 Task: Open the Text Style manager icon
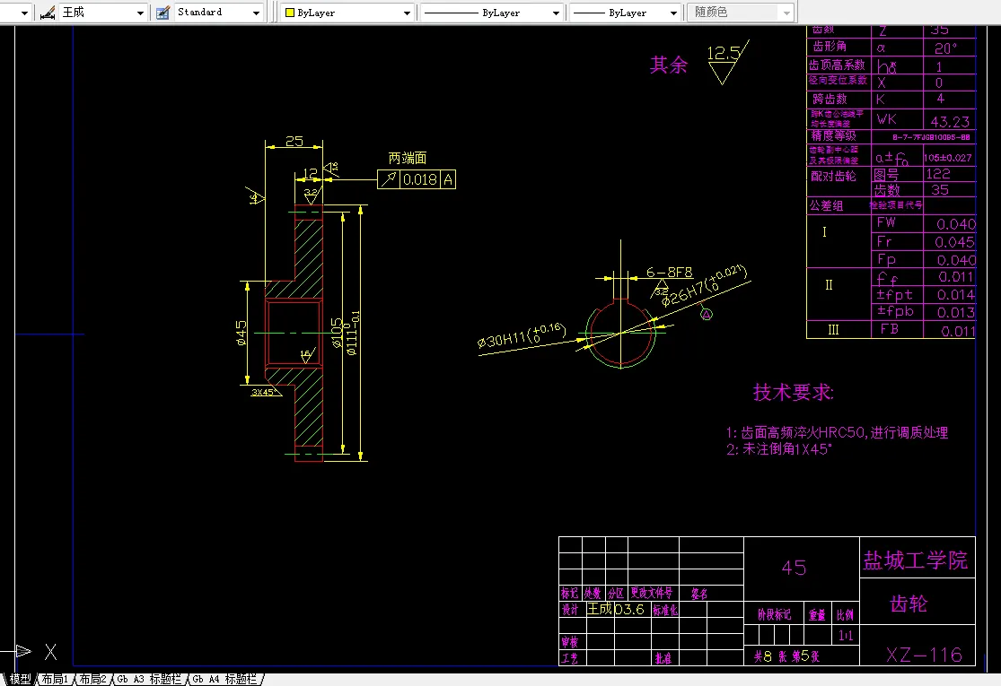(x=48, y=13)
